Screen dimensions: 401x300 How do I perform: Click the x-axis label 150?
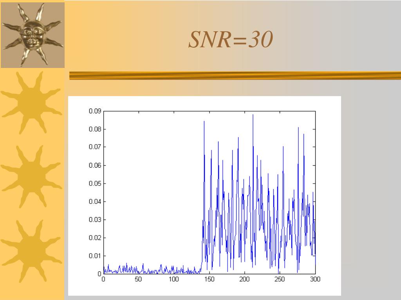[209, 279]
